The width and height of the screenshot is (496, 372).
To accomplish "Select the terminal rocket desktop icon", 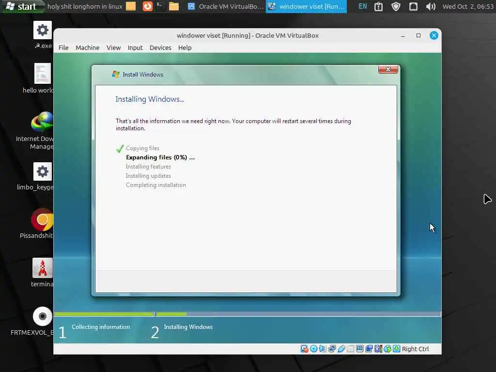I will 43,272.
